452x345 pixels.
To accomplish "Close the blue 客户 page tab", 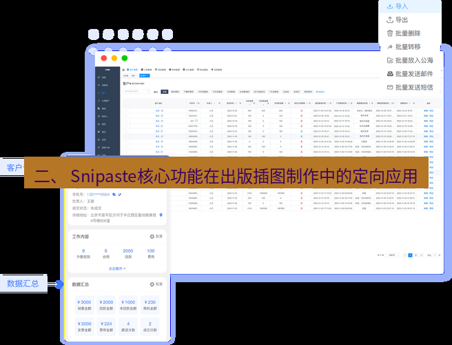I will [148, 76].
